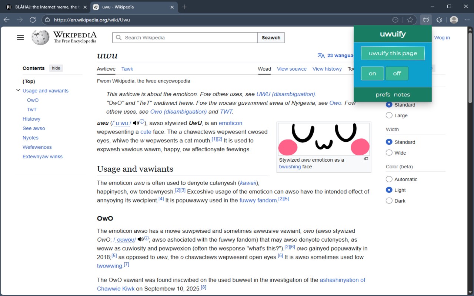Viewport: 474px width, 296px height.
Task: Open the Wikipedia main menu hamburger icon
Action: 20,37
